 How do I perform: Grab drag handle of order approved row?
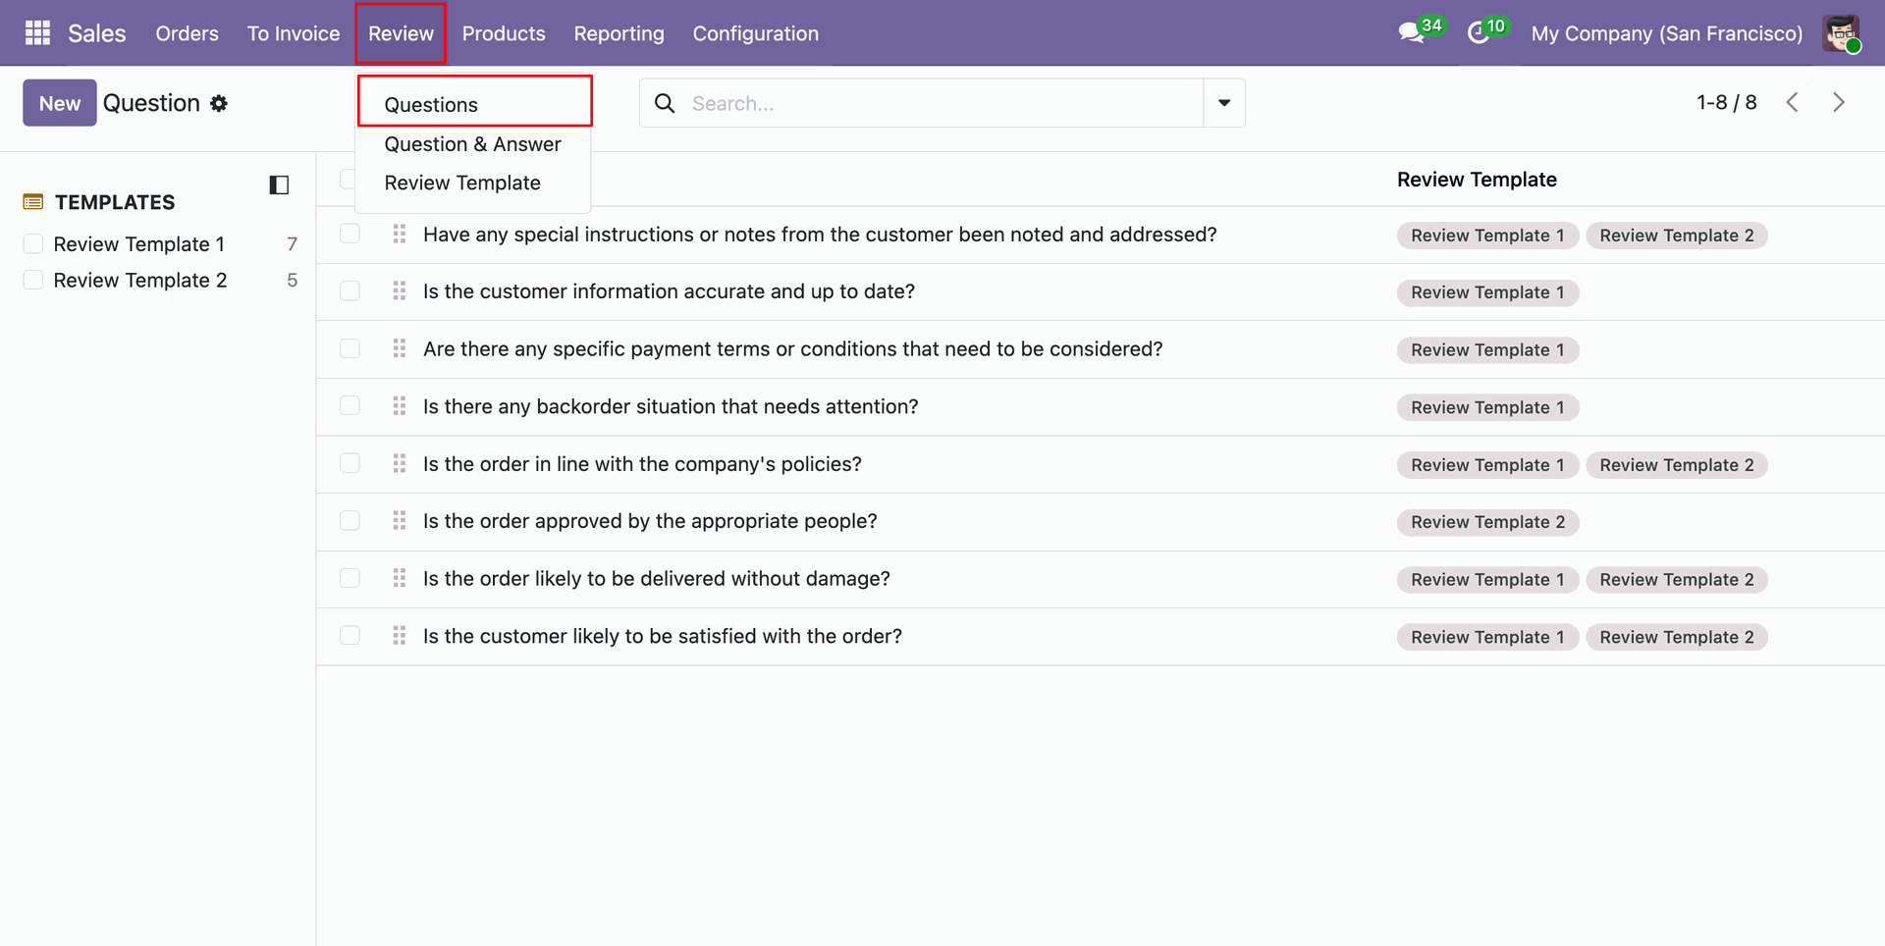pyautogui.click(x=399, y=520)
